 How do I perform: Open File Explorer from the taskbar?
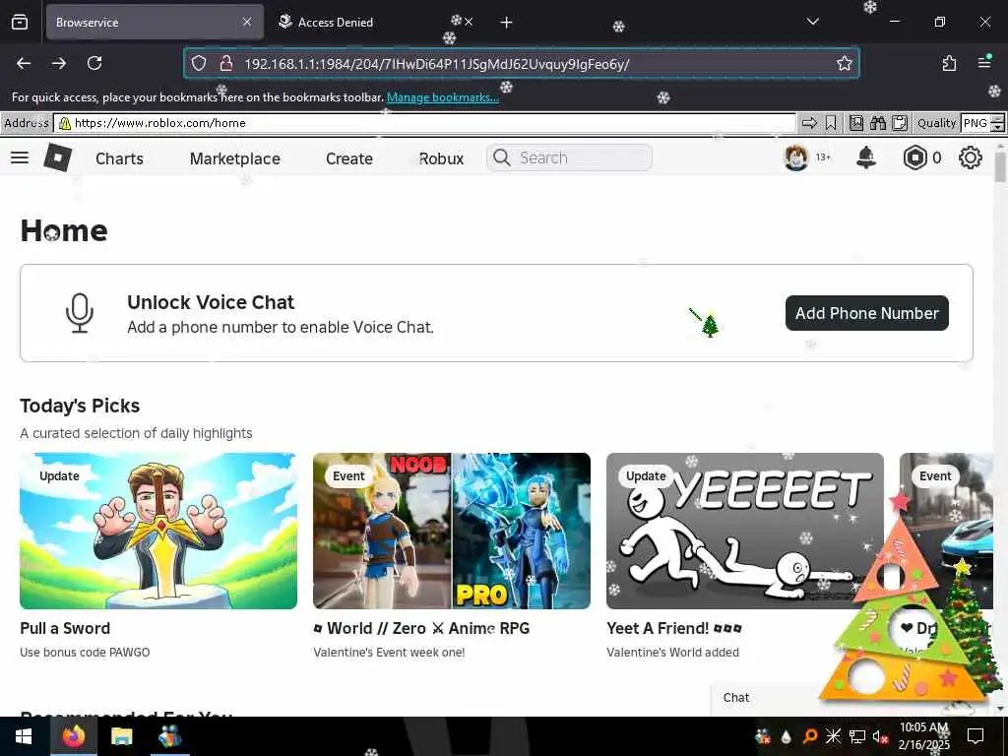pos(121,736)
